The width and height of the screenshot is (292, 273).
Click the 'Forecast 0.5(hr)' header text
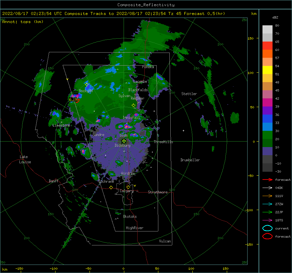(204, 14)
